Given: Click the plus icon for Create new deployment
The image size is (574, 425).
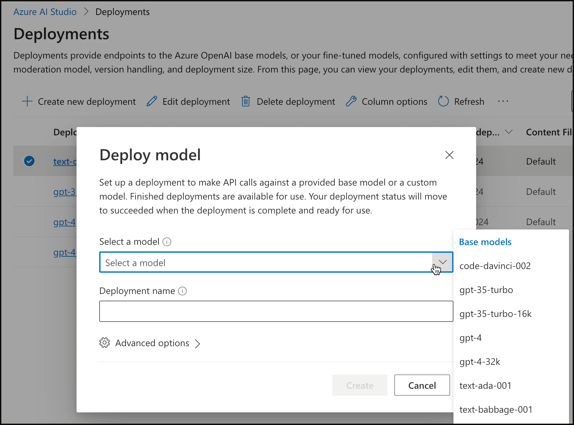Looking at the screenshot, I should (27, 101).
